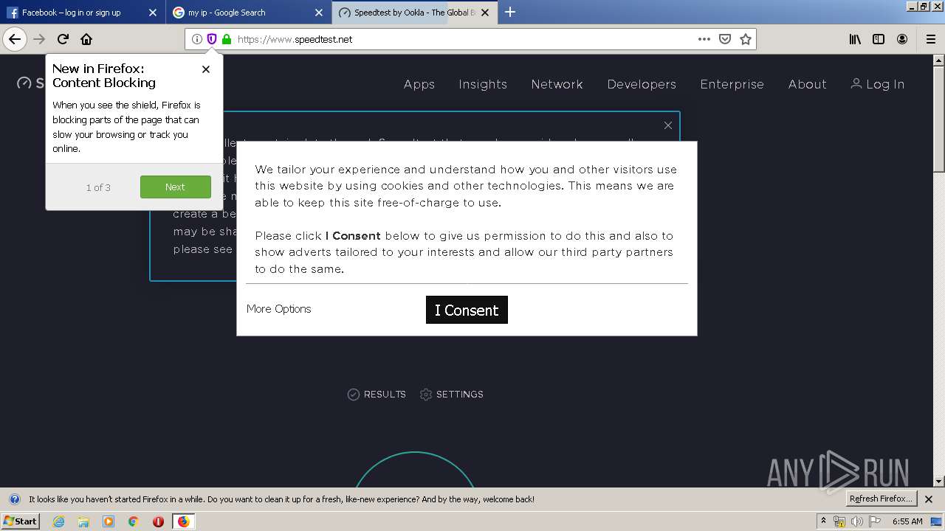Click the page vertical scrollbar thumb
The image size is (945, 531).
point(938,119)
